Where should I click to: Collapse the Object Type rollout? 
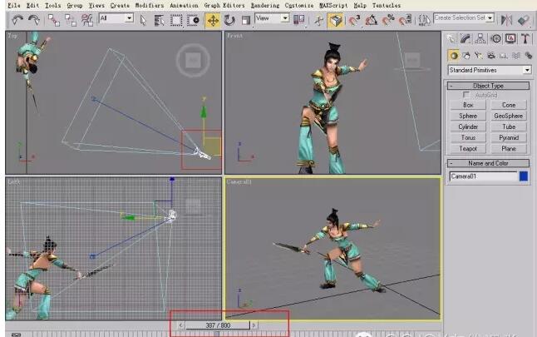coord(488,86)
